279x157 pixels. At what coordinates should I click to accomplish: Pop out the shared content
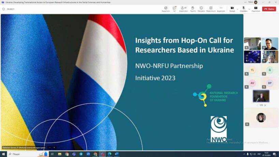click(x=166, y=9)
